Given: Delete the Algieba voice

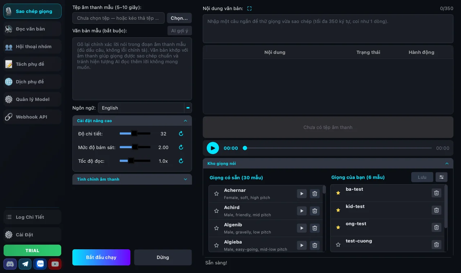Looking at the screenshot, I should (x=315, y=245).
